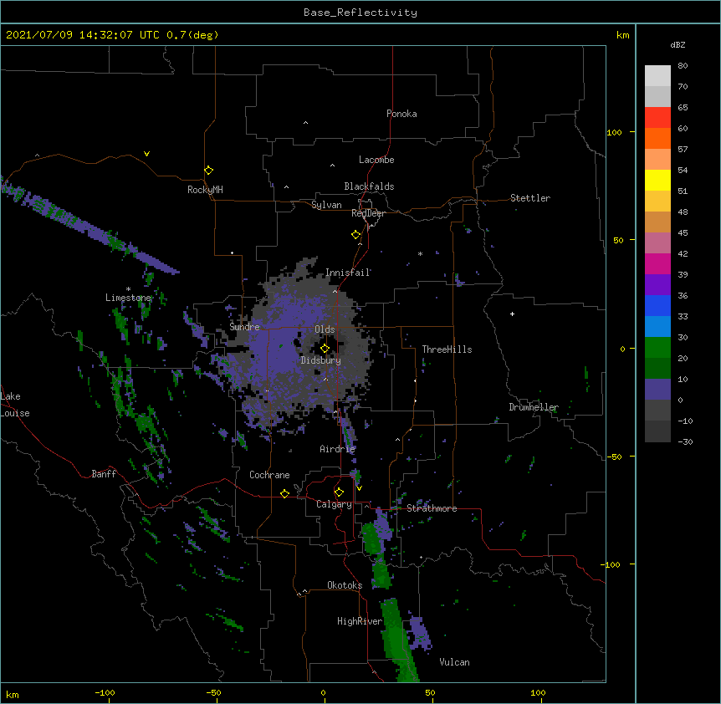Click the Stettler label
Image resolution: width=721 pixels, height=704 pixels.
(x=529, y=198)
